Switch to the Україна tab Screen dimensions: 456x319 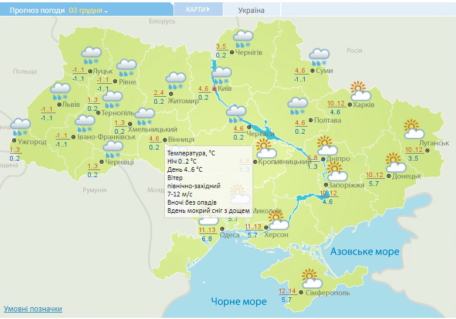pos(251,10)
